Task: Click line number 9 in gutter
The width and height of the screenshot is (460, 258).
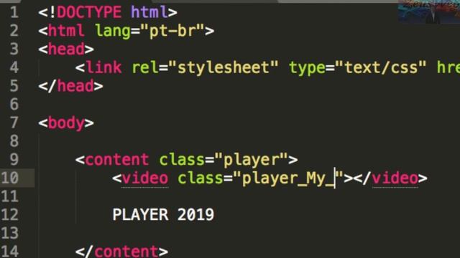Action: [14, 160]
